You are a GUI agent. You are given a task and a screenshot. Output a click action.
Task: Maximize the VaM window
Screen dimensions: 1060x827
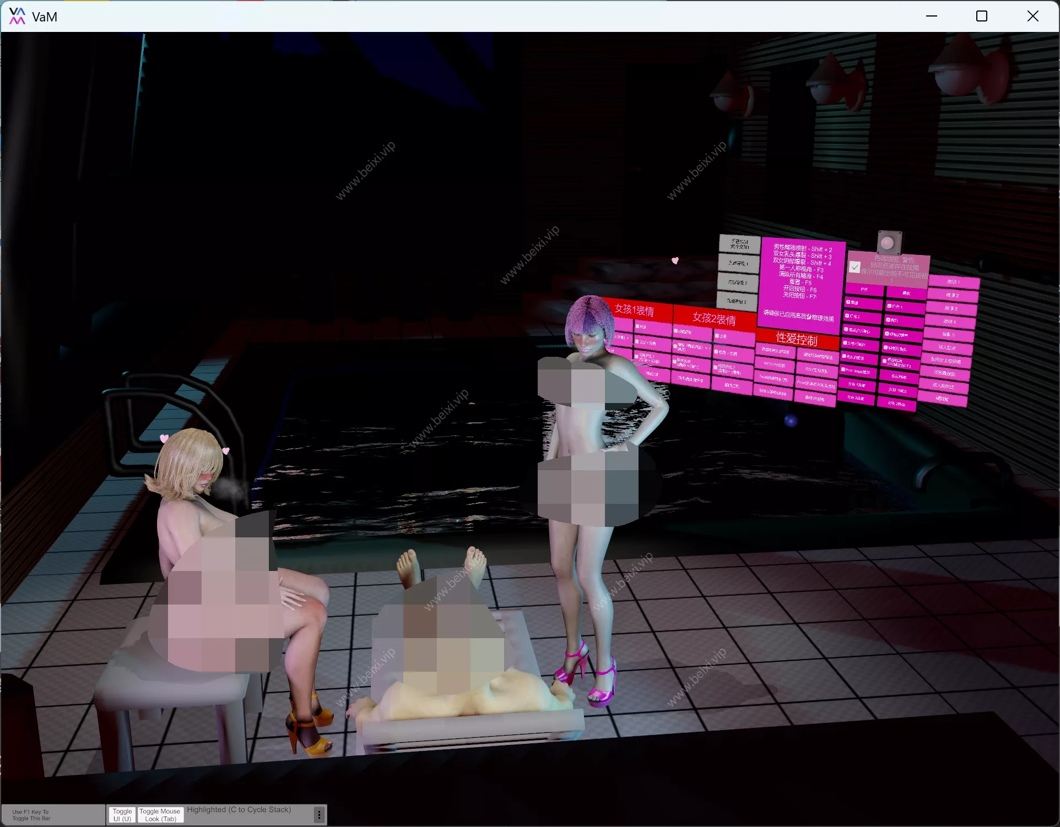tap(981, 16)
